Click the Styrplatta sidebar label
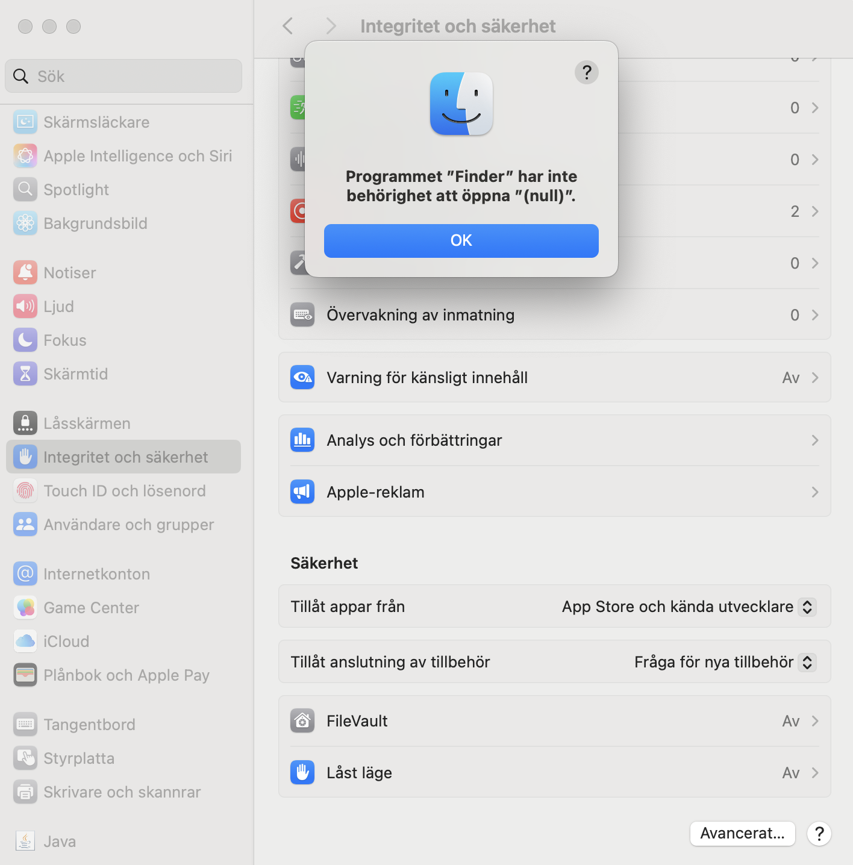 pyautogui.click(x=79, y=758)
